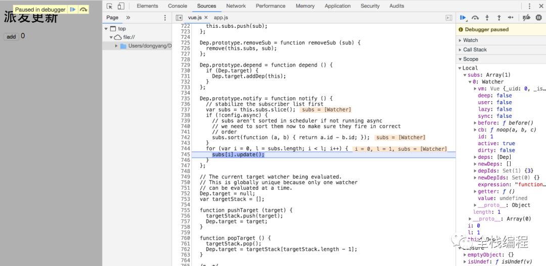Toggle the device toolbar icon

point(121,6)
